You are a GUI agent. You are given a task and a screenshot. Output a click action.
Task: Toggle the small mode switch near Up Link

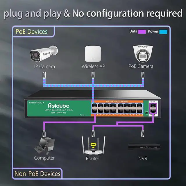click(146, 113)
